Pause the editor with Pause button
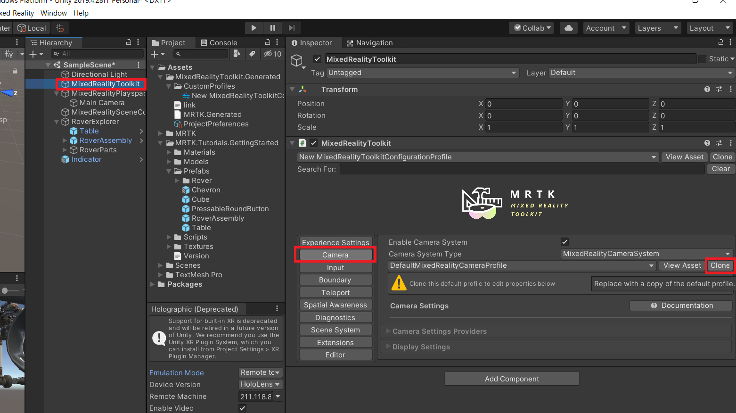Viewport: 736px width, 413px height. coord(272,28)
